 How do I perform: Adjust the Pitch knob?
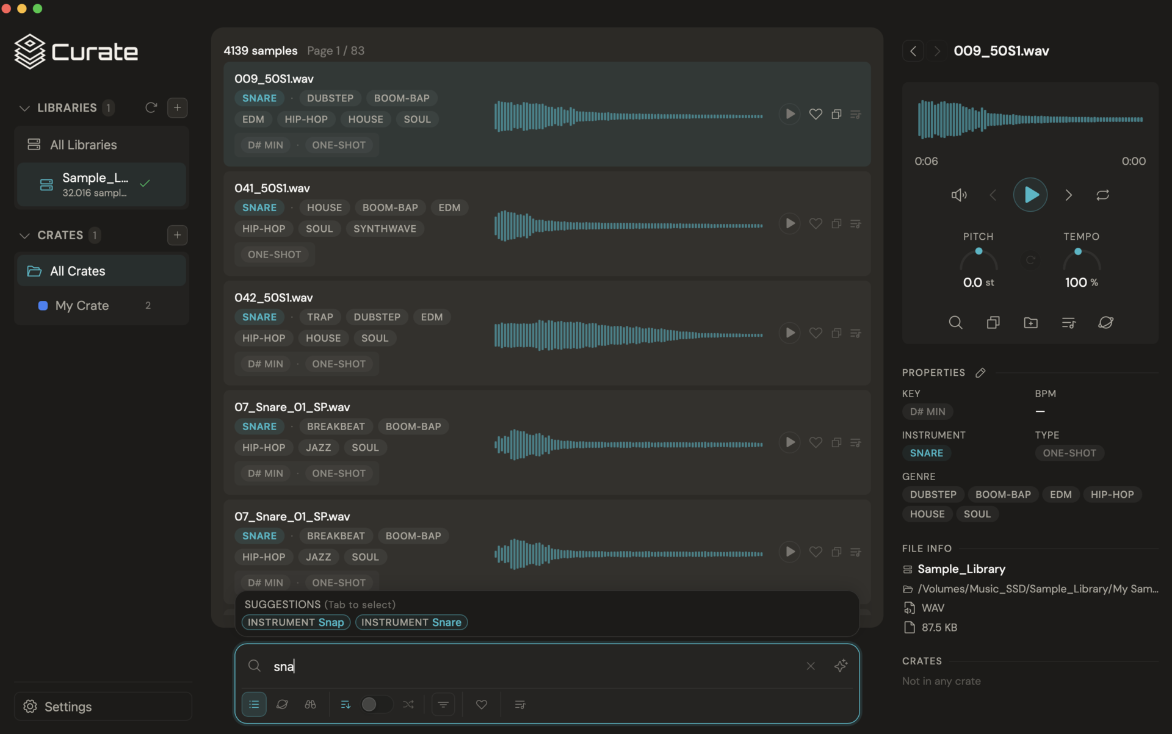(x=978, y=259)
